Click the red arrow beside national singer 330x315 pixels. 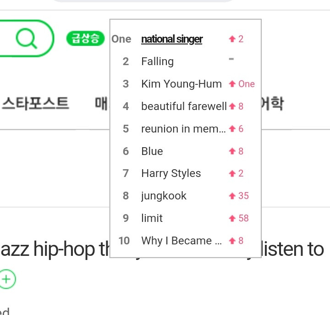coord(232,39)
